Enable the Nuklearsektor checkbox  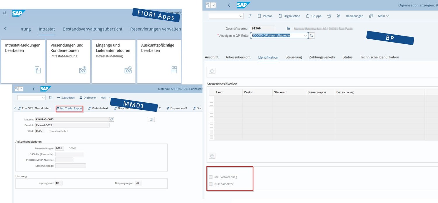[211, 184]
